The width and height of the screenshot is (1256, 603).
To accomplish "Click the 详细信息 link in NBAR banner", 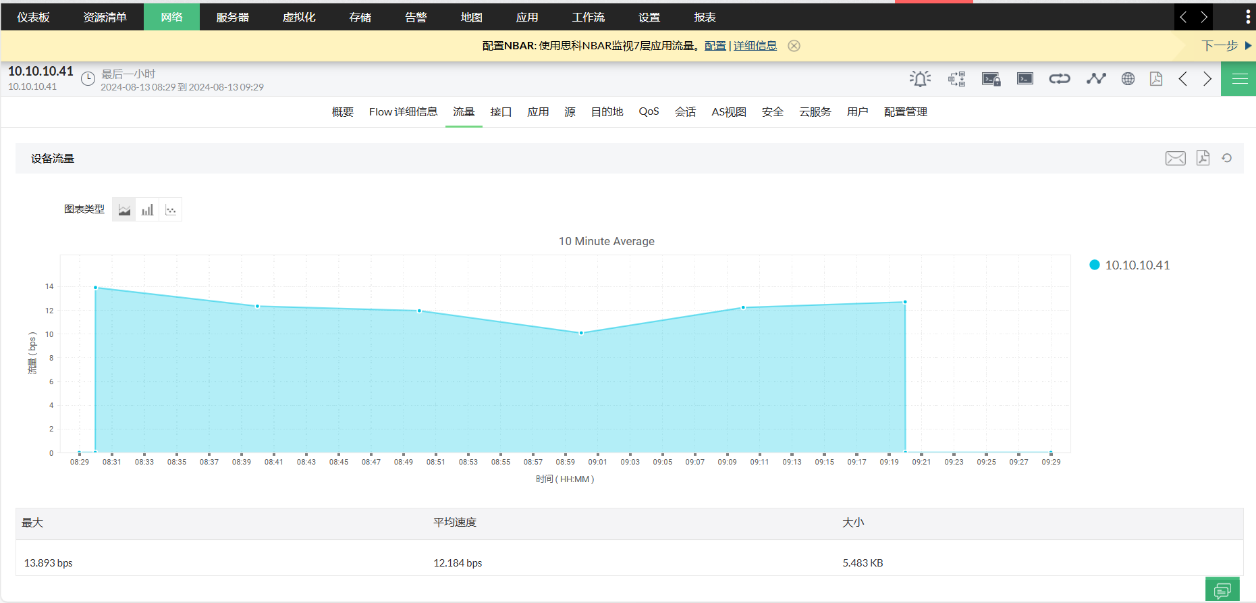I will [x=755, y=46].
